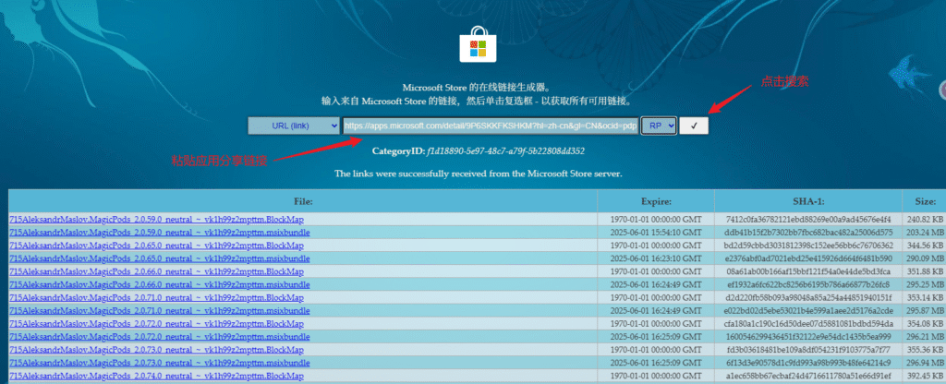The height and width of the screenshot is (384, 946).
Task: Click SHA-1 hash 1600546299436451f32122e9e54dc1435b5ea999
Action: click(x=808, y=337)
